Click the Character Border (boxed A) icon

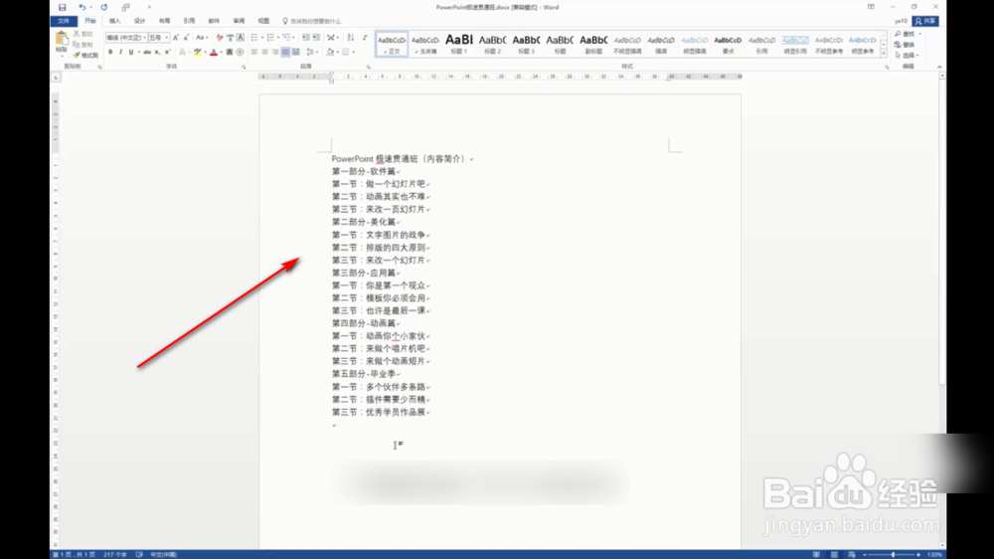(x=241, y=38)
